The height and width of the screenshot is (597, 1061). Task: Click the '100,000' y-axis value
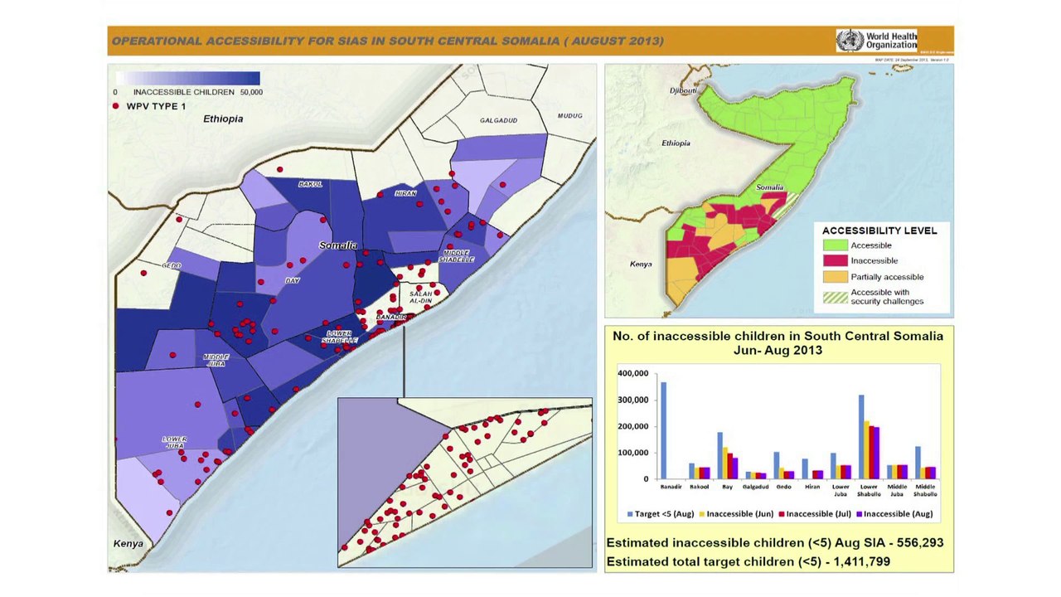click(x=633, y=453)
